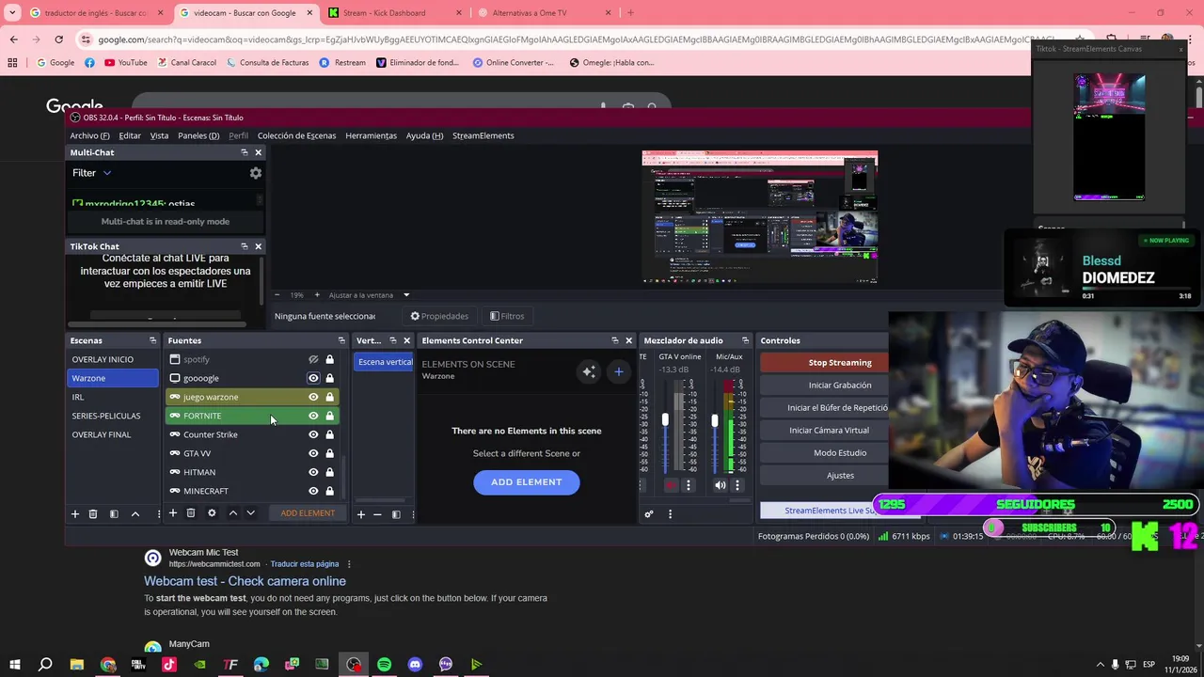Open source properties gear in Fuentes toolbar
1204x677 pixels.
[x=212, y=512]
